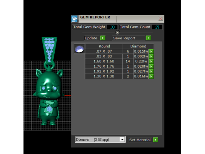The height and width of the screenshot is (154, 205).
Task: Select the 1.30 X 1.30 size cell
Action: (x=104, y=76)
